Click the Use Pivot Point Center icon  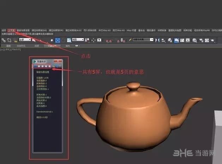click(87, 40)
